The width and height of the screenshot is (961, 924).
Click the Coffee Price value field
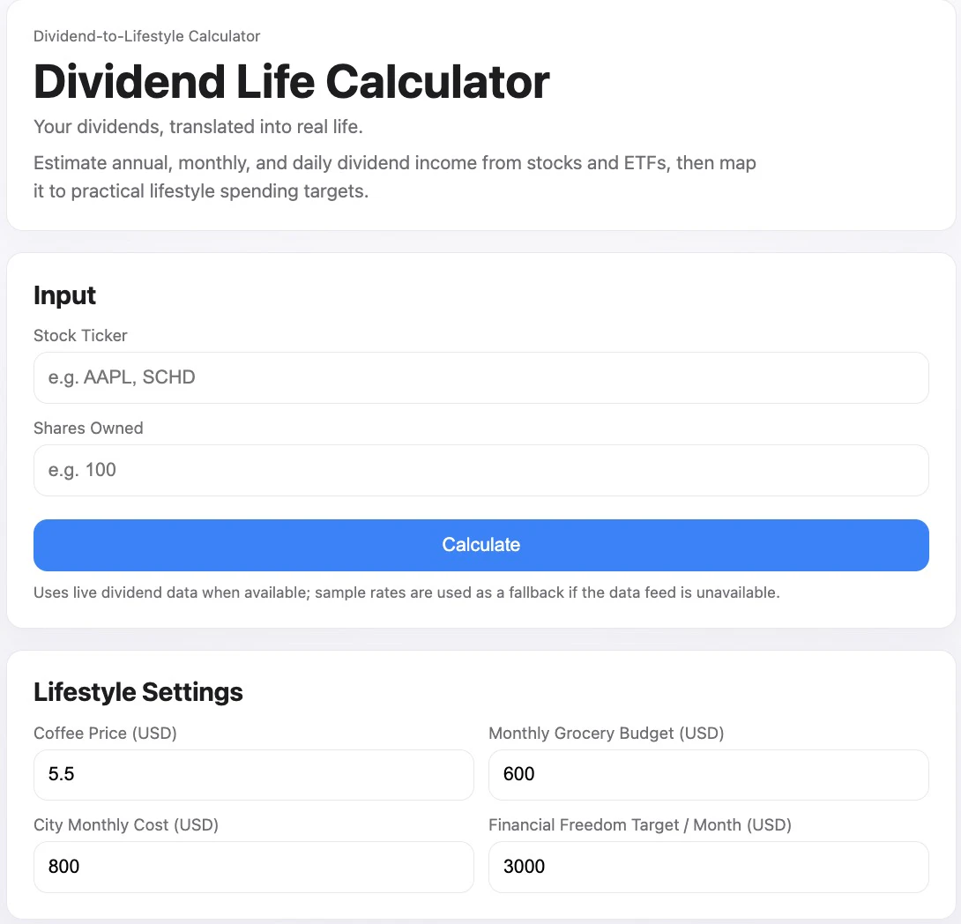tap(253, 774)
